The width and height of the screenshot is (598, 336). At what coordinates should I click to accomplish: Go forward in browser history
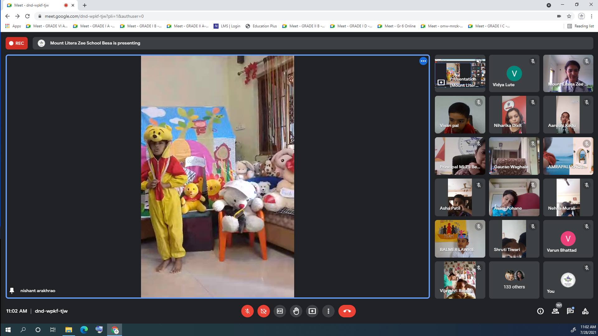(x=17, y=16)
